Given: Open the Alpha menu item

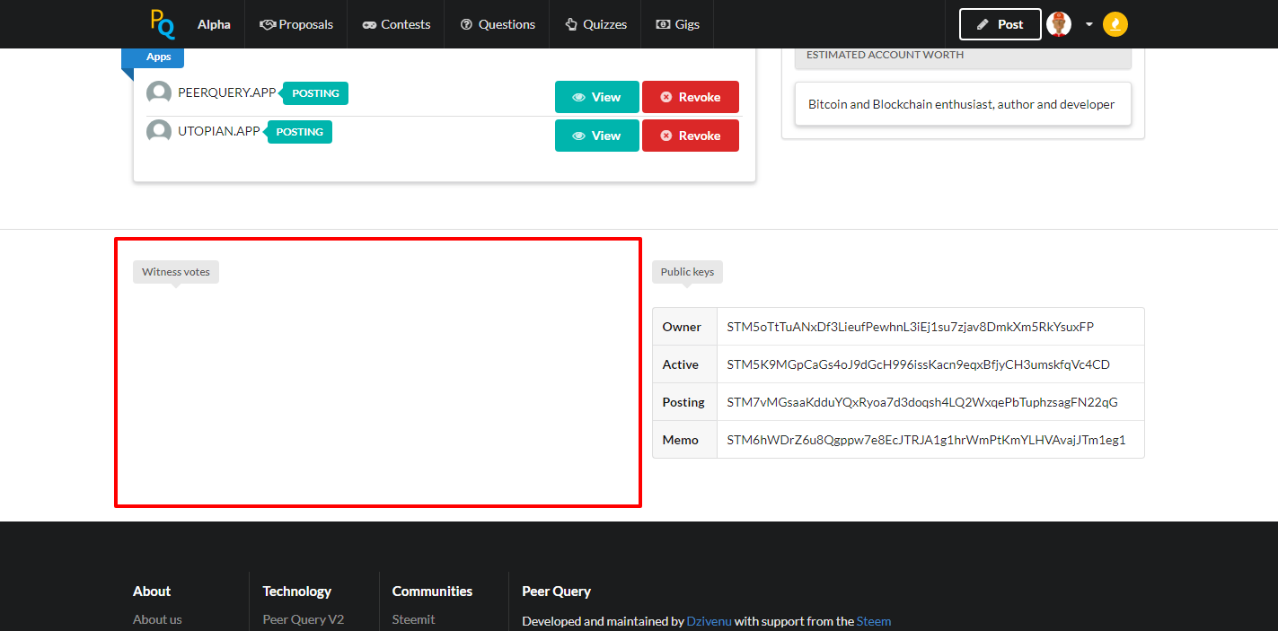Looking at the screenshot, I should point(214,24).
